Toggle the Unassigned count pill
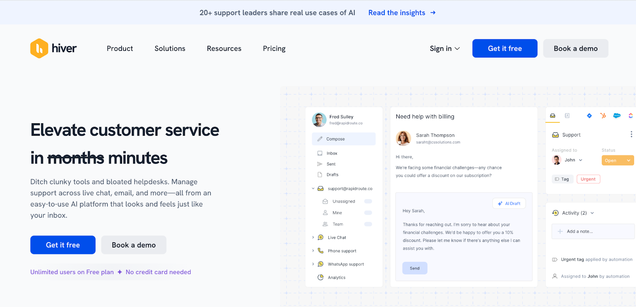Viewport: 636px width, 307px height. coord(368,201)
